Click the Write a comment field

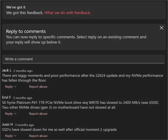(x=83, y=59)
